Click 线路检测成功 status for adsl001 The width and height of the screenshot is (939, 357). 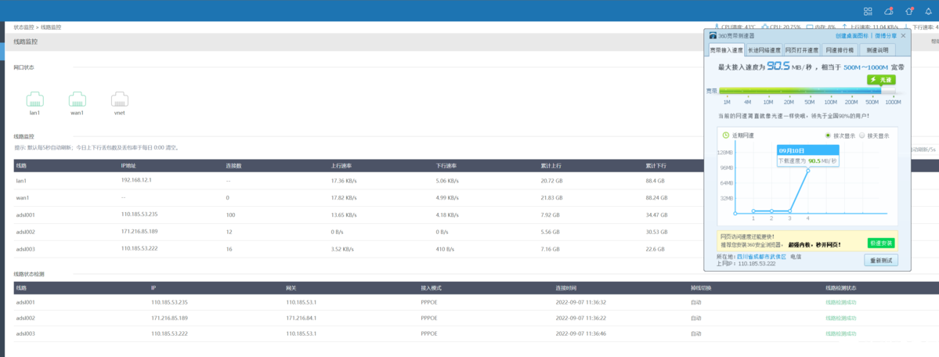click(x=841, y=302)
